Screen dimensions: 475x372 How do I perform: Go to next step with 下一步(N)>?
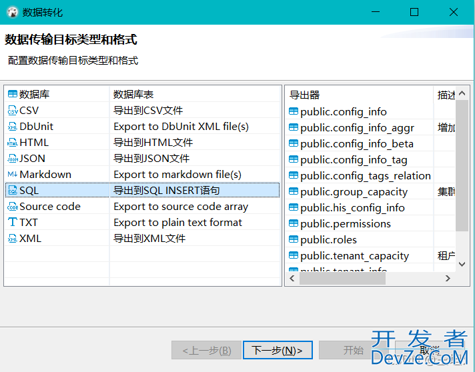[x=278, y=350]
